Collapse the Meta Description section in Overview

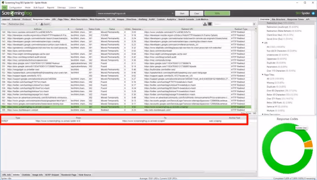coord(262,115)
